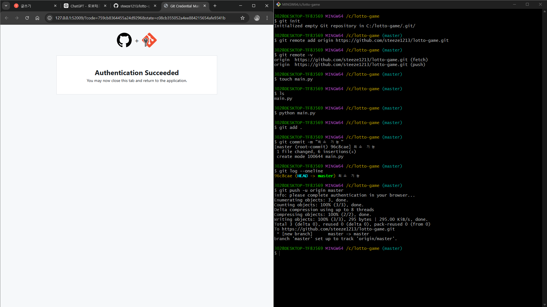The height and width of the screenshot is (307, 547).
Task: Select the Git Credential Manager tab
Action: pyautogui.click(x=185, y=6)
